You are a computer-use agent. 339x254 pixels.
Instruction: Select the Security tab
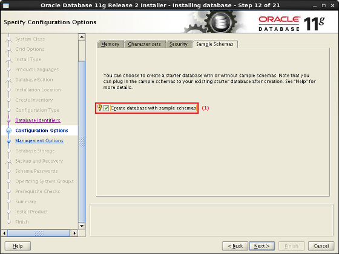tap(179, 44)
